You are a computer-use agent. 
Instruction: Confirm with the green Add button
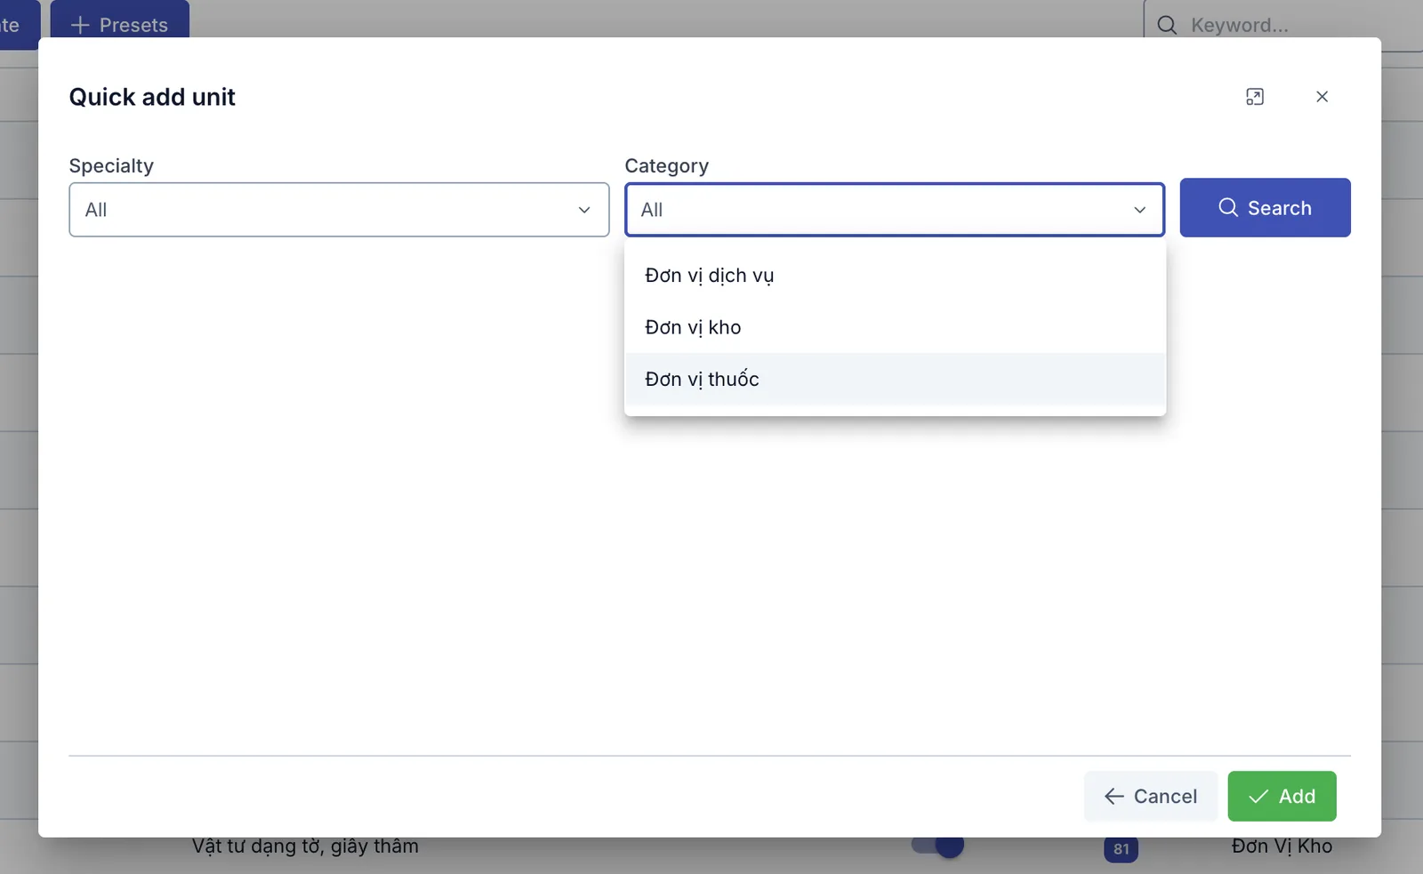[x=1282, y=796]
